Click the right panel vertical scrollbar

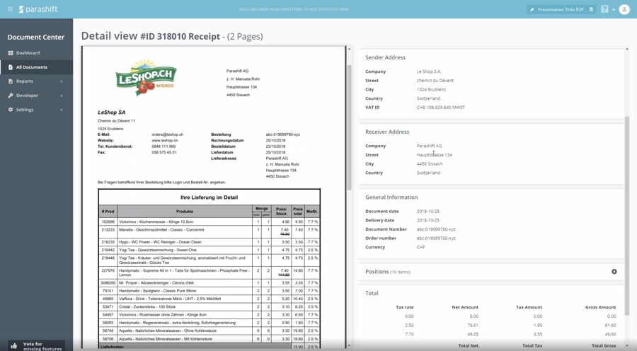tap(626, 217)
